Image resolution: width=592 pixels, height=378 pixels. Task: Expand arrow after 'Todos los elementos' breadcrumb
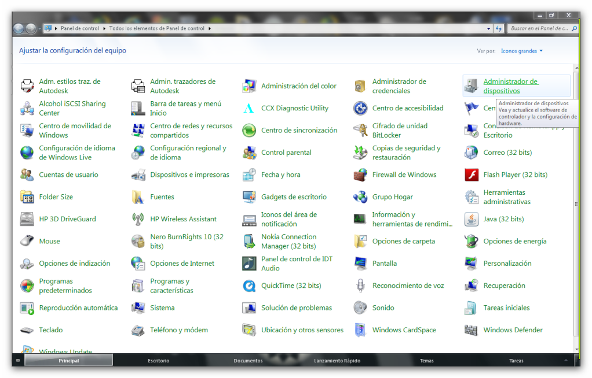click(210, 29)
